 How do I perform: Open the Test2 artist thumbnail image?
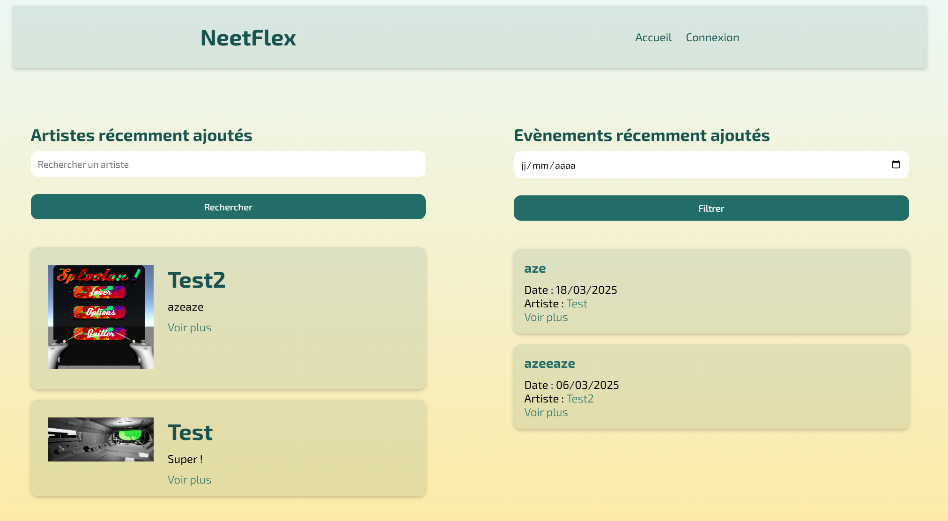click(x=101, y=317)
